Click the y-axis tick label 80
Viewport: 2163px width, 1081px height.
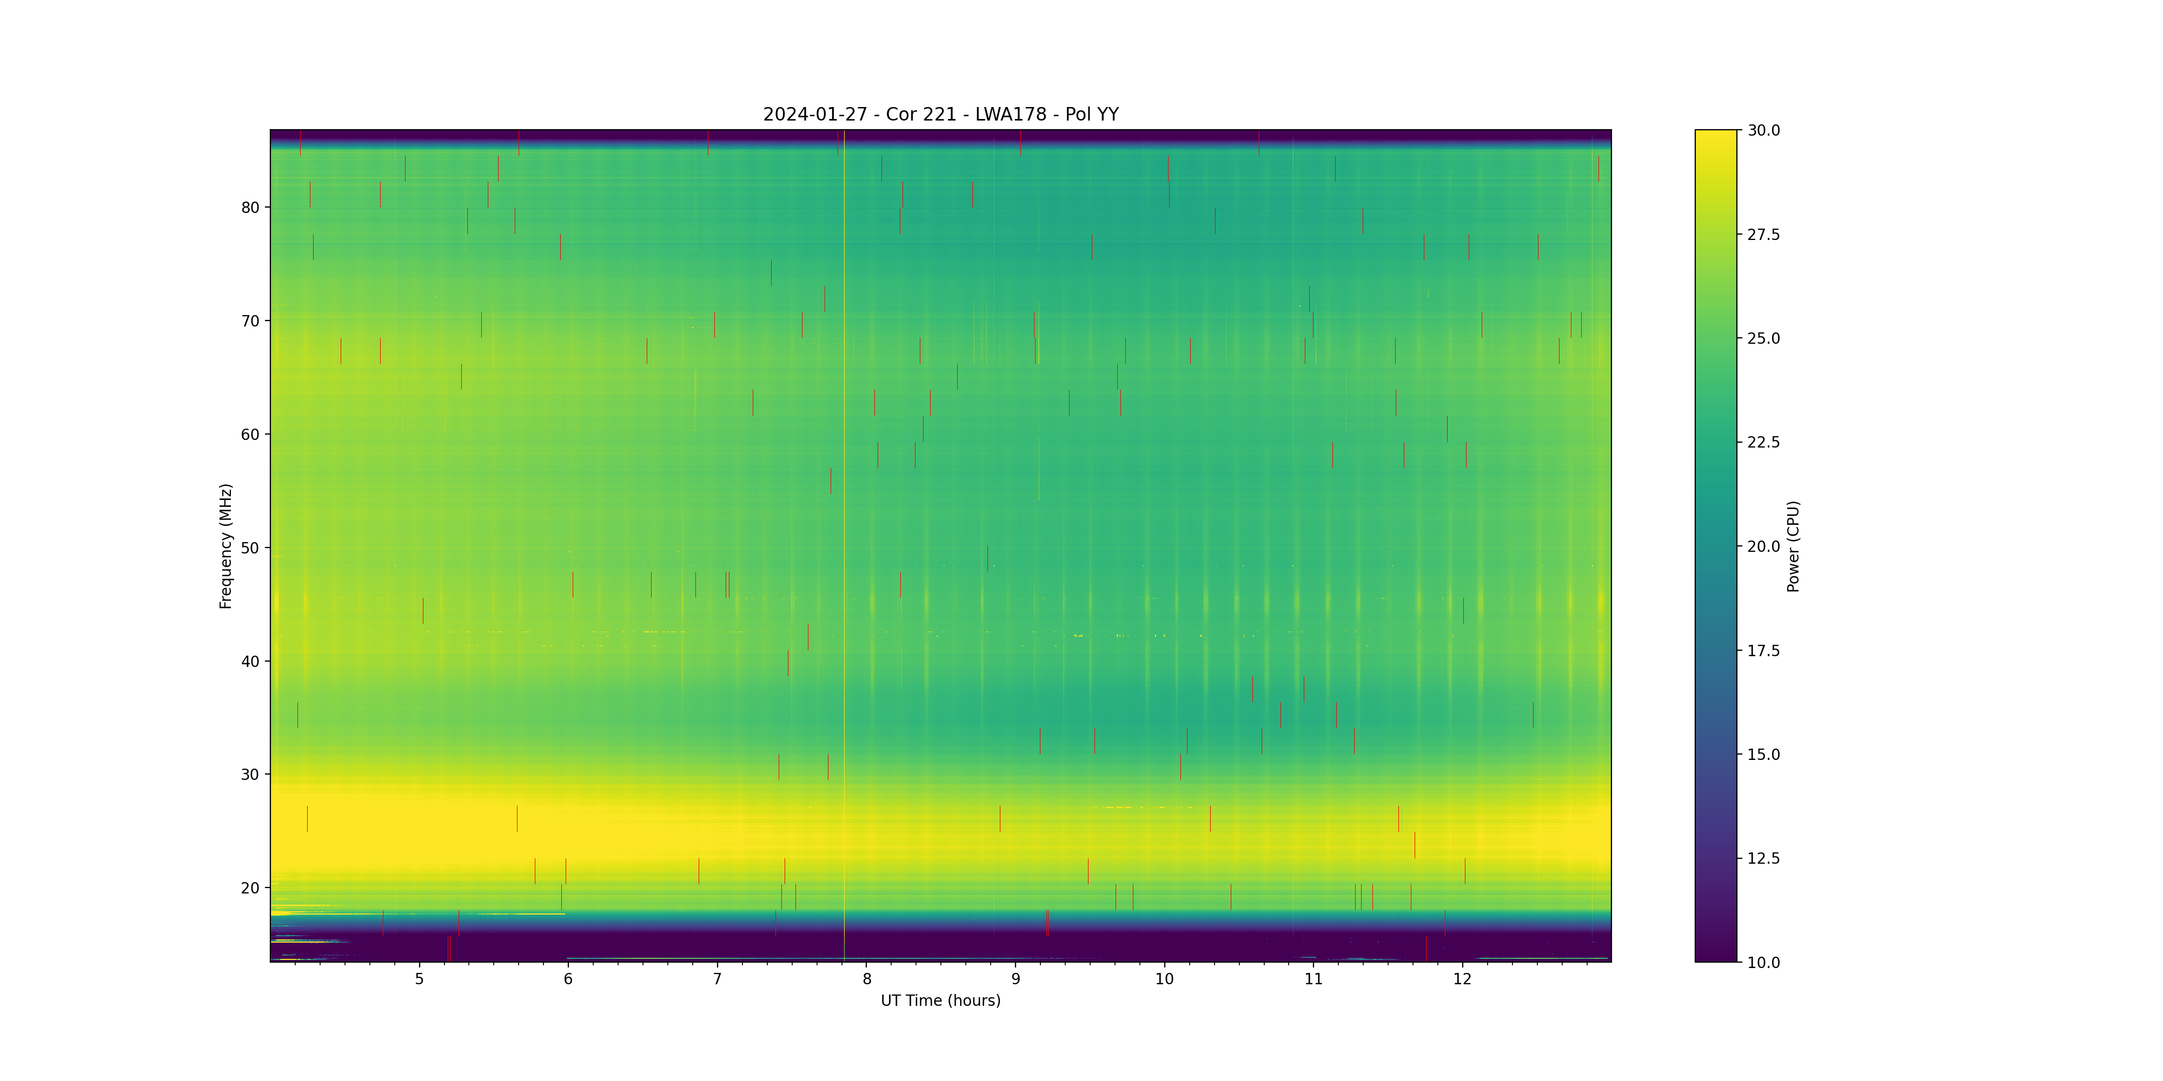pyautogui.click(x=250, y=208)
